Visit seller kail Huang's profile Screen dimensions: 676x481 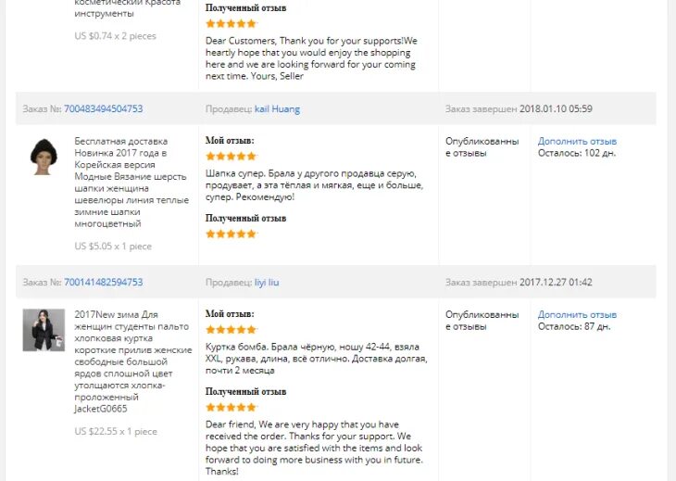pyautogui.click(x=277, y=109)
